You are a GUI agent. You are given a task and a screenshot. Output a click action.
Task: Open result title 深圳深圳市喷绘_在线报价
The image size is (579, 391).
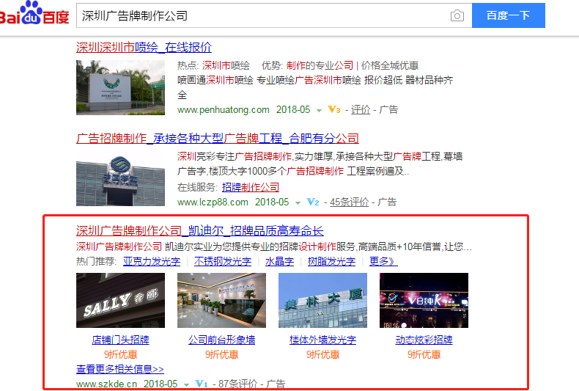click(144, 47)
